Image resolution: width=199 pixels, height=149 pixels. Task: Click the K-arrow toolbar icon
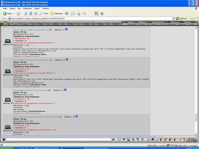97,14
